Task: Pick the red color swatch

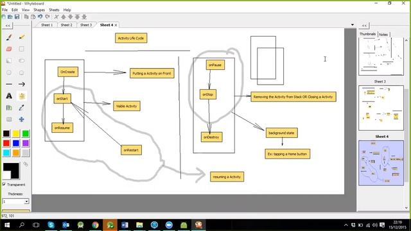Action: tap(6, 143)
